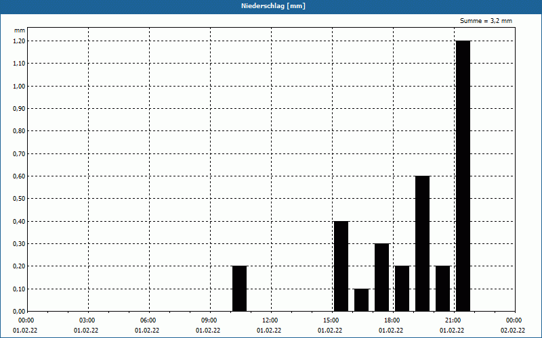Select the 0,20 mm bar just before 21:00
Viewport: 542px width, 338px height.
tap(442, 289)
